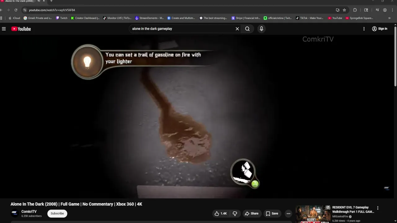
Task: Open the ComkriTV channel avatar
Action: click(15, 213)
